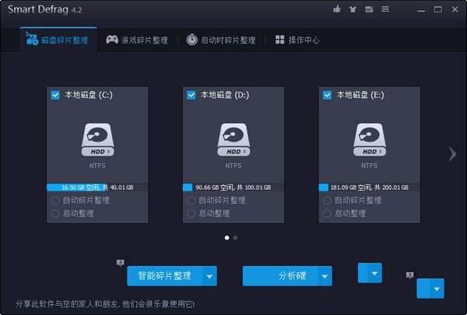Click the thumbs-up like icon in title bar

tap(337, 9)
